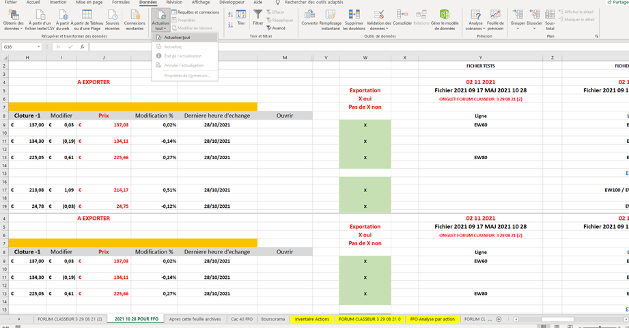Switch to the Formules ribbon tab
This screenshot has width=629, height=328.
tap(121, 3)
